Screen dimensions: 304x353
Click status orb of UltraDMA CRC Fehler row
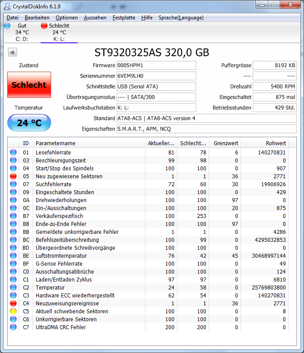13,327
